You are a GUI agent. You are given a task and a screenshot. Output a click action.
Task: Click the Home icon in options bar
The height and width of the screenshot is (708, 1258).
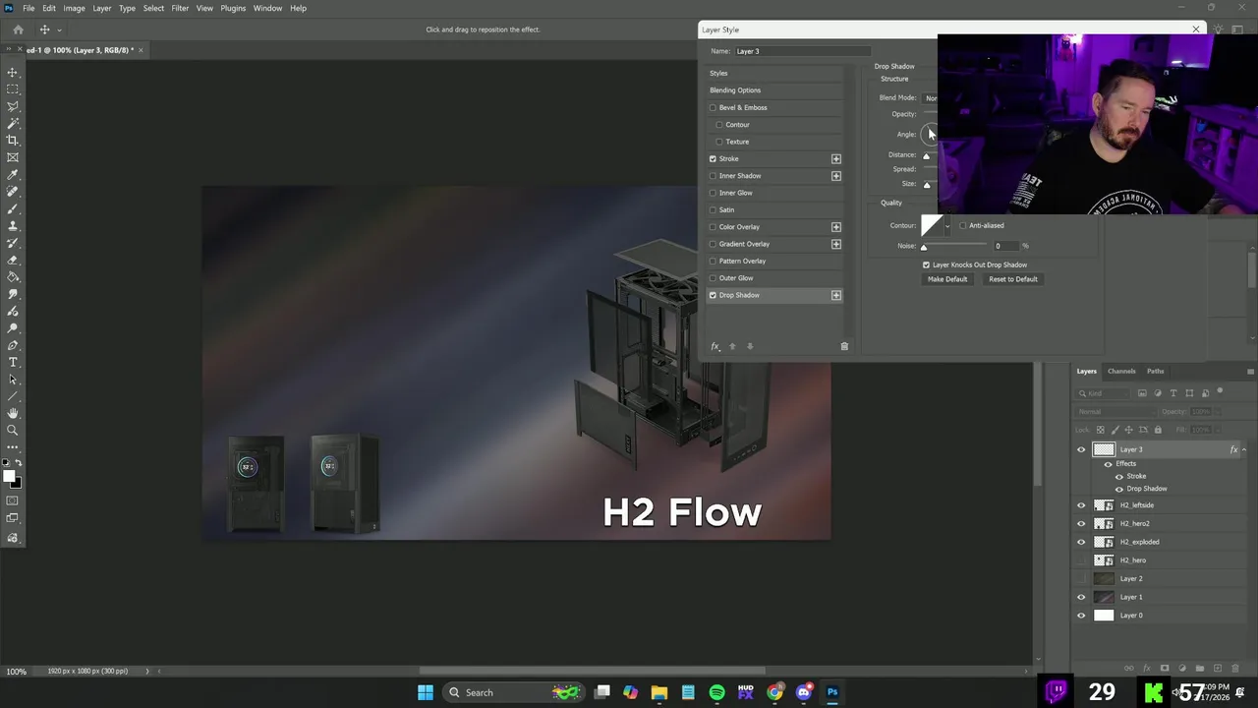click(18, 29)
